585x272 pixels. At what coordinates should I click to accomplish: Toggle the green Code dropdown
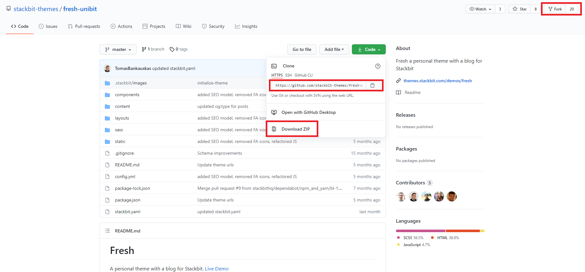pos(369,49)
